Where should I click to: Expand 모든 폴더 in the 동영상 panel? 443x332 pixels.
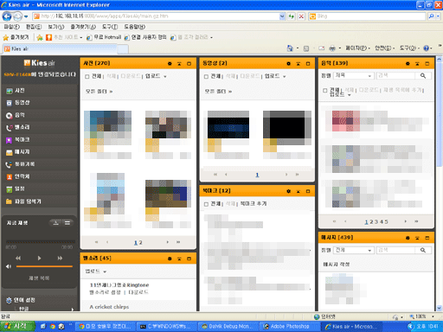click(218, 92)
